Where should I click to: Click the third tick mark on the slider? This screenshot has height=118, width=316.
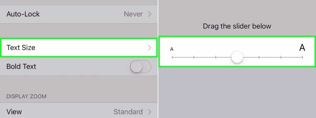coord(216,57)
